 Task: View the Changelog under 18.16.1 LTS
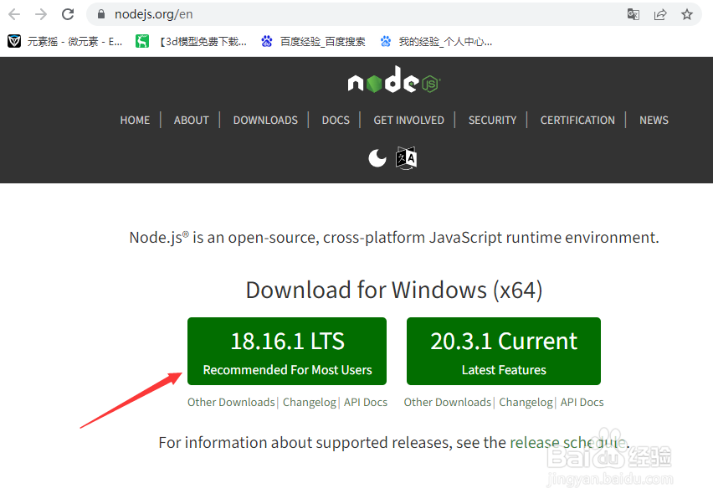[x=310, y=402]
